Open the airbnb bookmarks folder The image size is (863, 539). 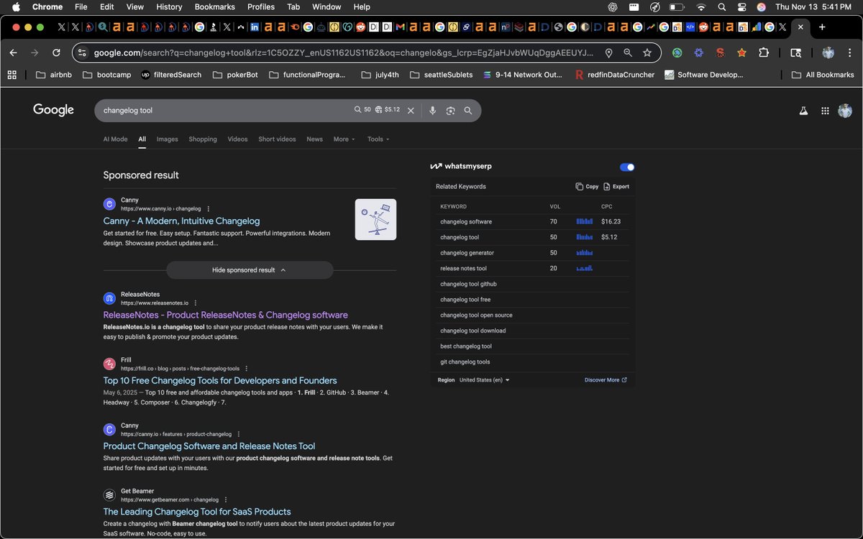(52, 75)
